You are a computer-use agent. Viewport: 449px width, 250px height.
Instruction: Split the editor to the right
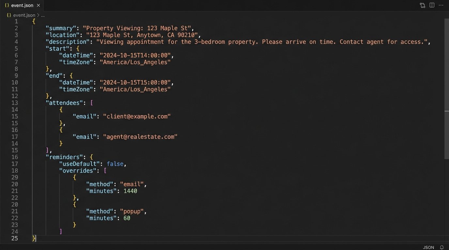(x=432, y=5)
